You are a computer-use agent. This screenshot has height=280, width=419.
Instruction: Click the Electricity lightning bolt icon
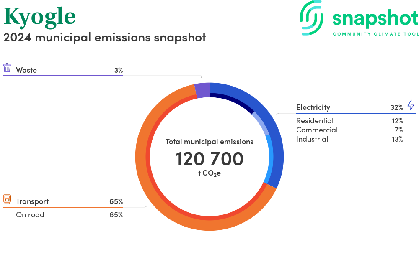coord(411,105)
